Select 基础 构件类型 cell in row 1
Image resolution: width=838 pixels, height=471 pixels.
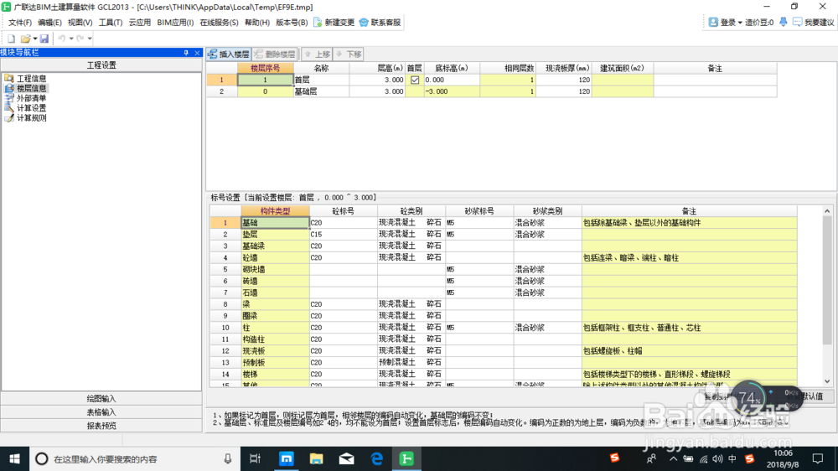click(275, 222)
